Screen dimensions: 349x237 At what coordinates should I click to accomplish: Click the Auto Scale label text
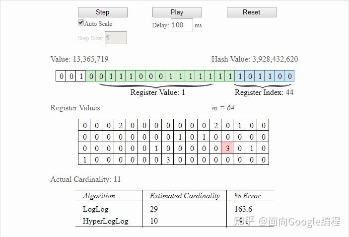click(x=98, y=24)
